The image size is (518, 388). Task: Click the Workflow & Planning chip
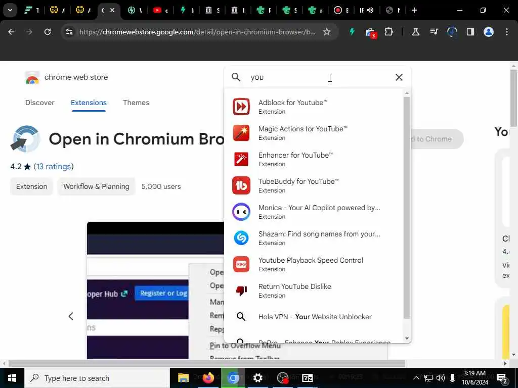[96, 186]
